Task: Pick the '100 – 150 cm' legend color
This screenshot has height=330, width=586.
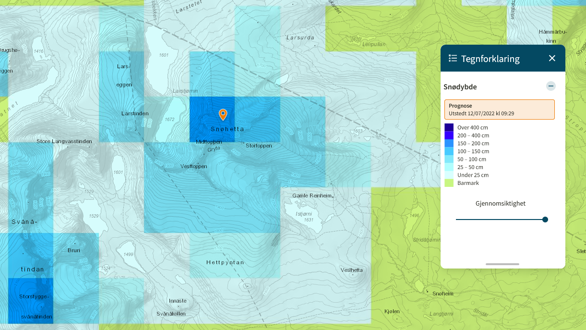Action: click(449, 151)
